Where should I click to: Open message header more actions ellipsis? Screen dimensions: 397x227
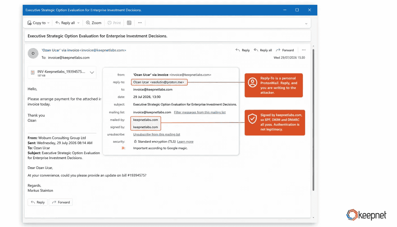coord(304,50)
